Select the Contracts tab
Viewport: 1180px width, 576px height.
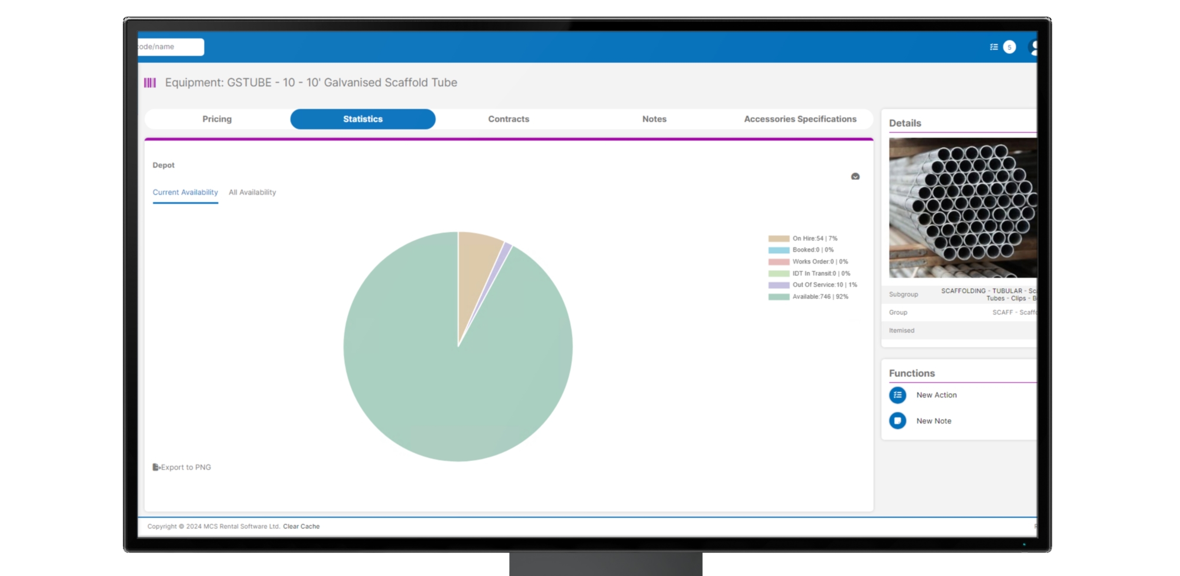508,118
